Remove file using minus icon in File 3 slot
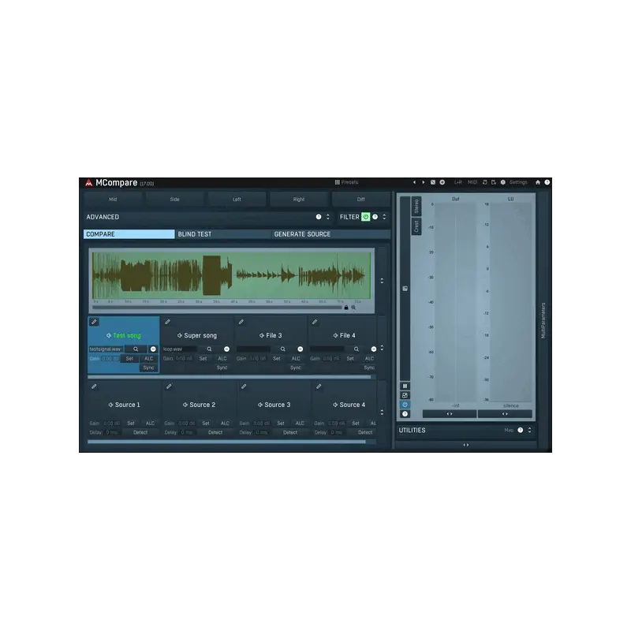Screen dimensions: 631x631 (301, 349)
